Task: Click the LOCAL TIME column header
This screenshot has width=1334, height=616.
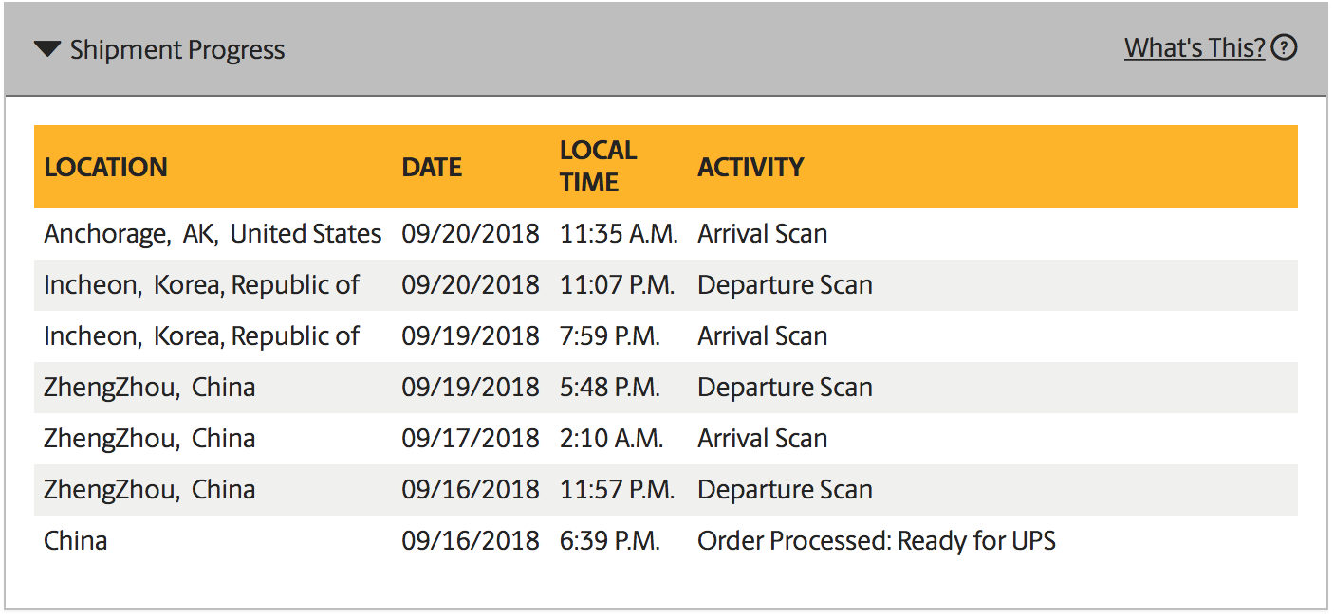Action: tap(598, 166)
